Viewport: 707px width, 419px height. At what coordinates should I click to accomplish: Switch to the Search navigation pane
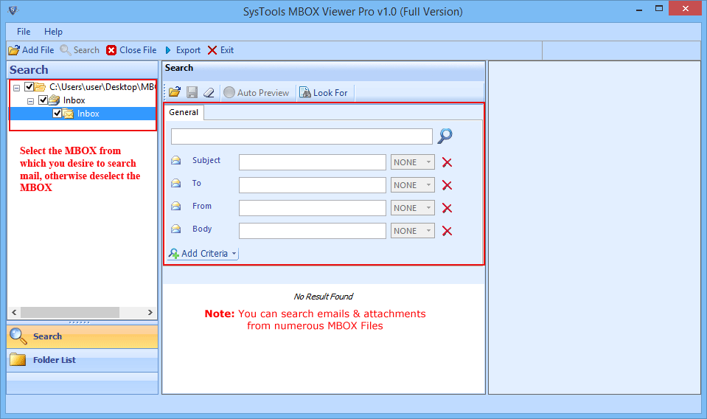click(x=83, y=336)
